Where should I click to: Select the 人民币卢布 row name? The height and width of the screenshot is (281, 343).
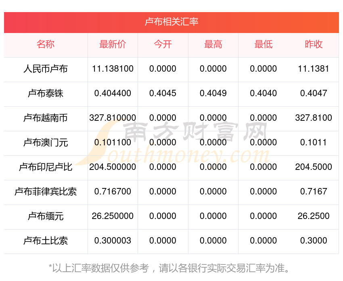tap(46, 69)
